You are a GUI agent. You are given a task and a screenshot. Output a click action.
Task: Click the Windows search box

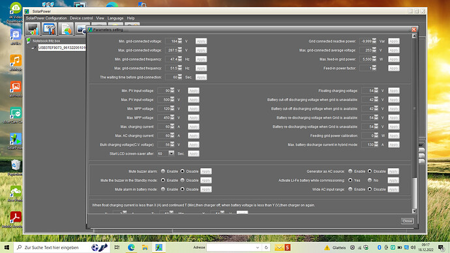click(x=62, y=247)
